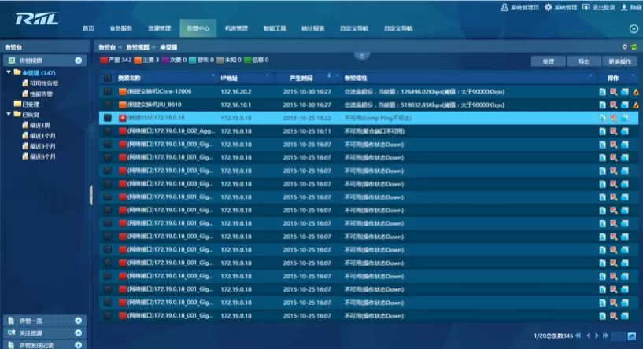Open the small gear settings icon beside refresh
This screenshot has height=349, width=643.
pyautogui.click(x=624, y=47)
